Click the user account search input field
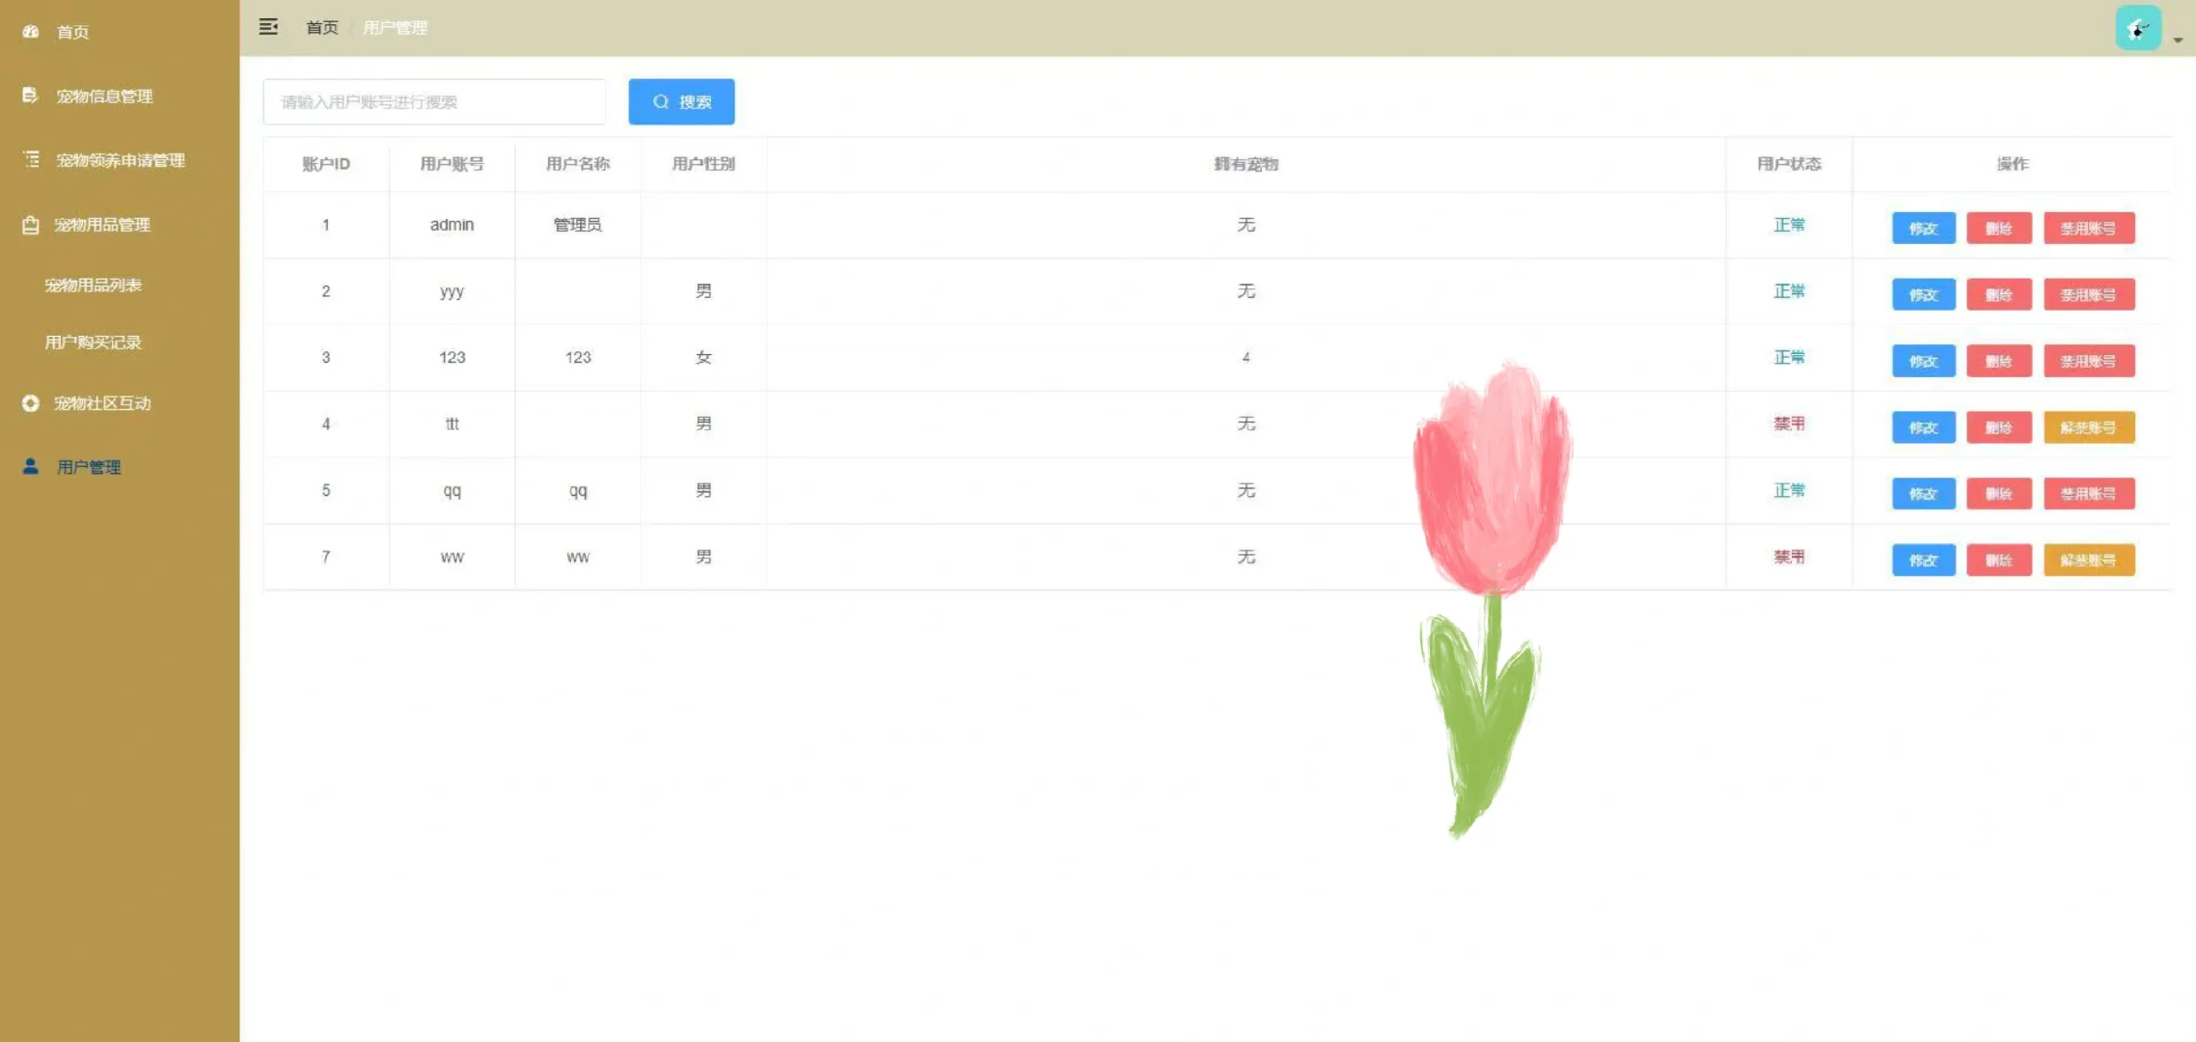The width and height of the screenshot is (2196, 1042). (434, 101)
